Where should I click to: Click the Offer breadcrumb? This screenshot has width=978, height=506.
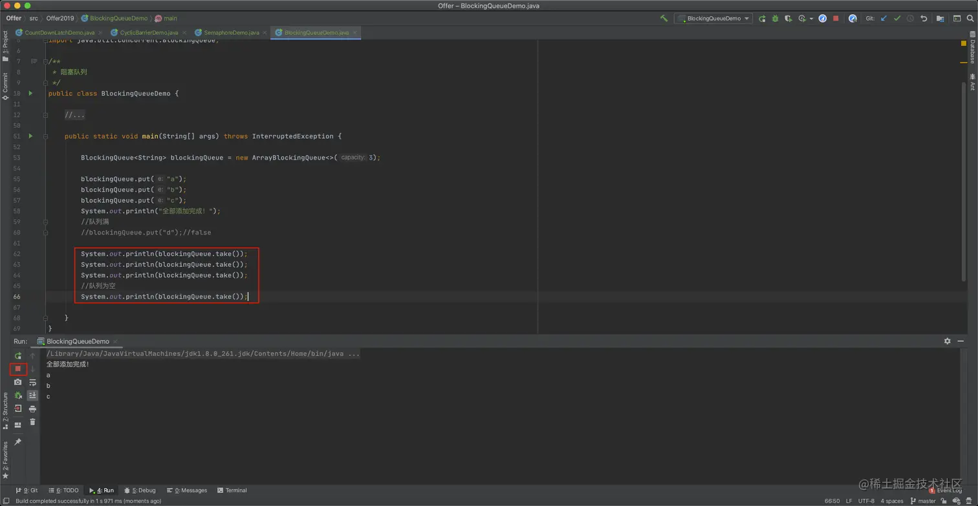click(x=14, y=18)
